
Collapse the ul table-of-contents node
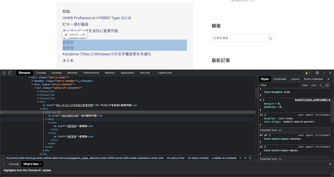tap(35, 88)
